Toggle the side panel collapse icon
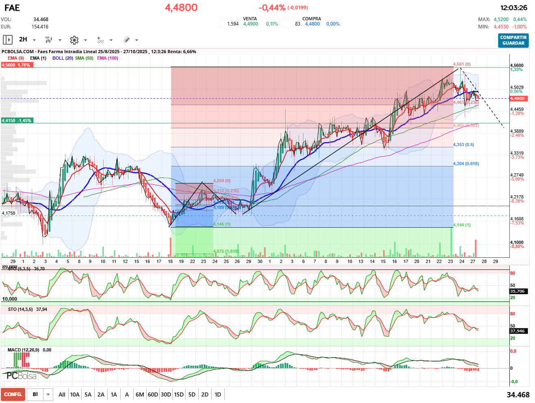 7,40
